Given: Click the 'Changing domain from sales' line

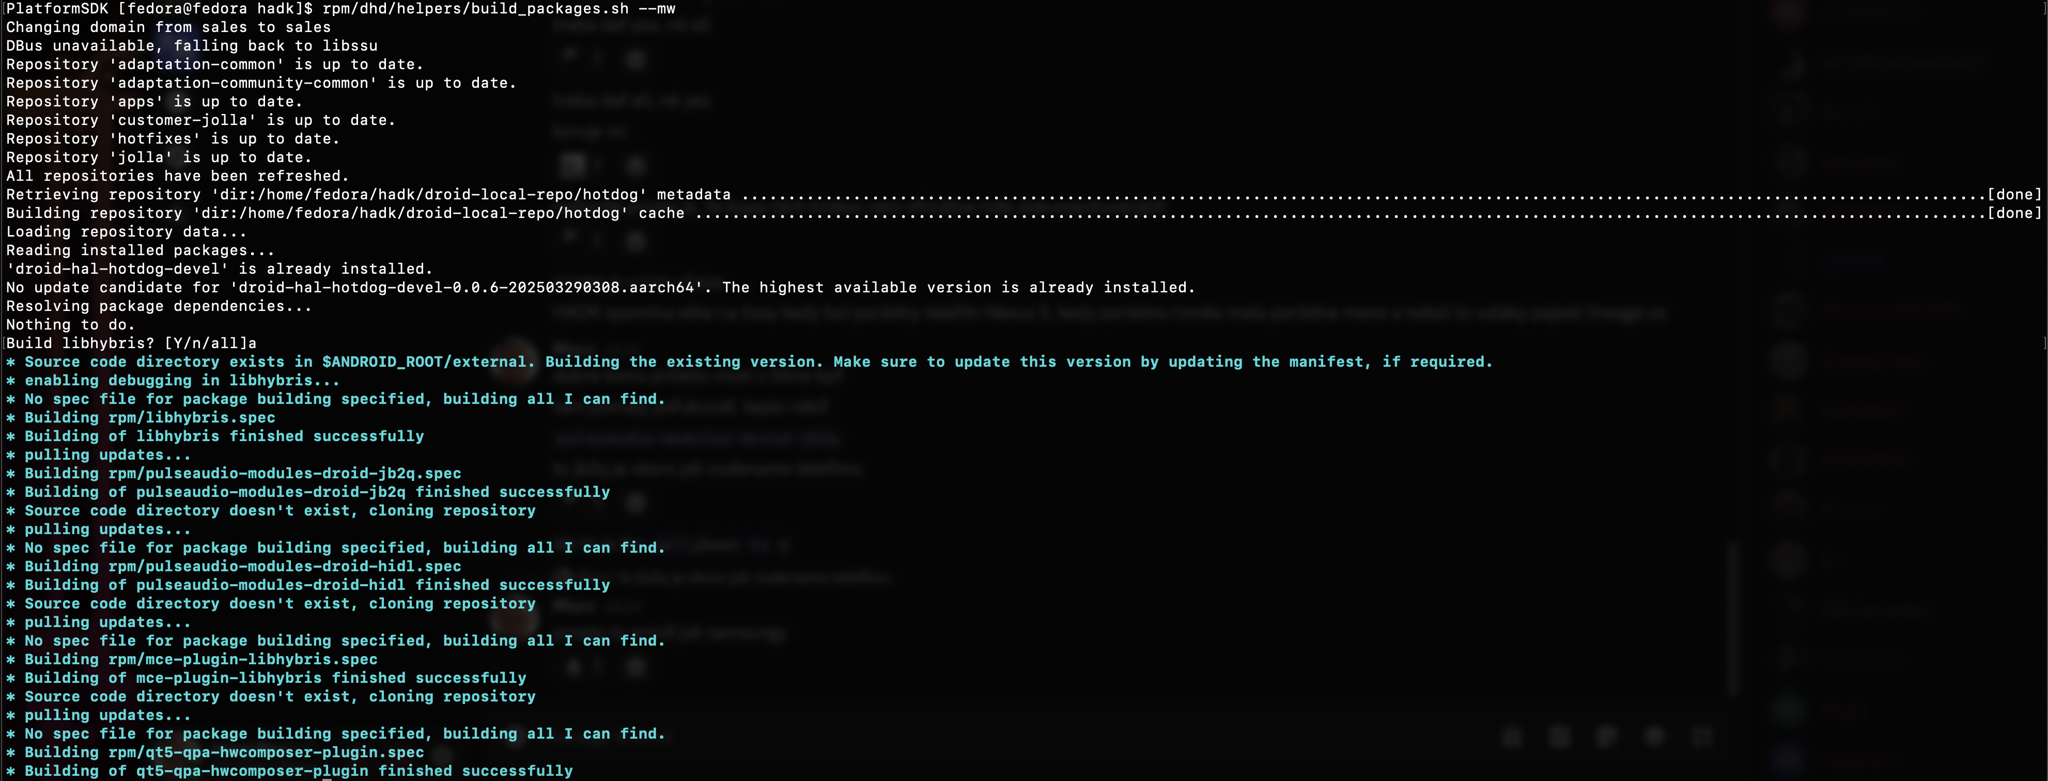Looking at the screenshot, I should (x=168, y=27).
